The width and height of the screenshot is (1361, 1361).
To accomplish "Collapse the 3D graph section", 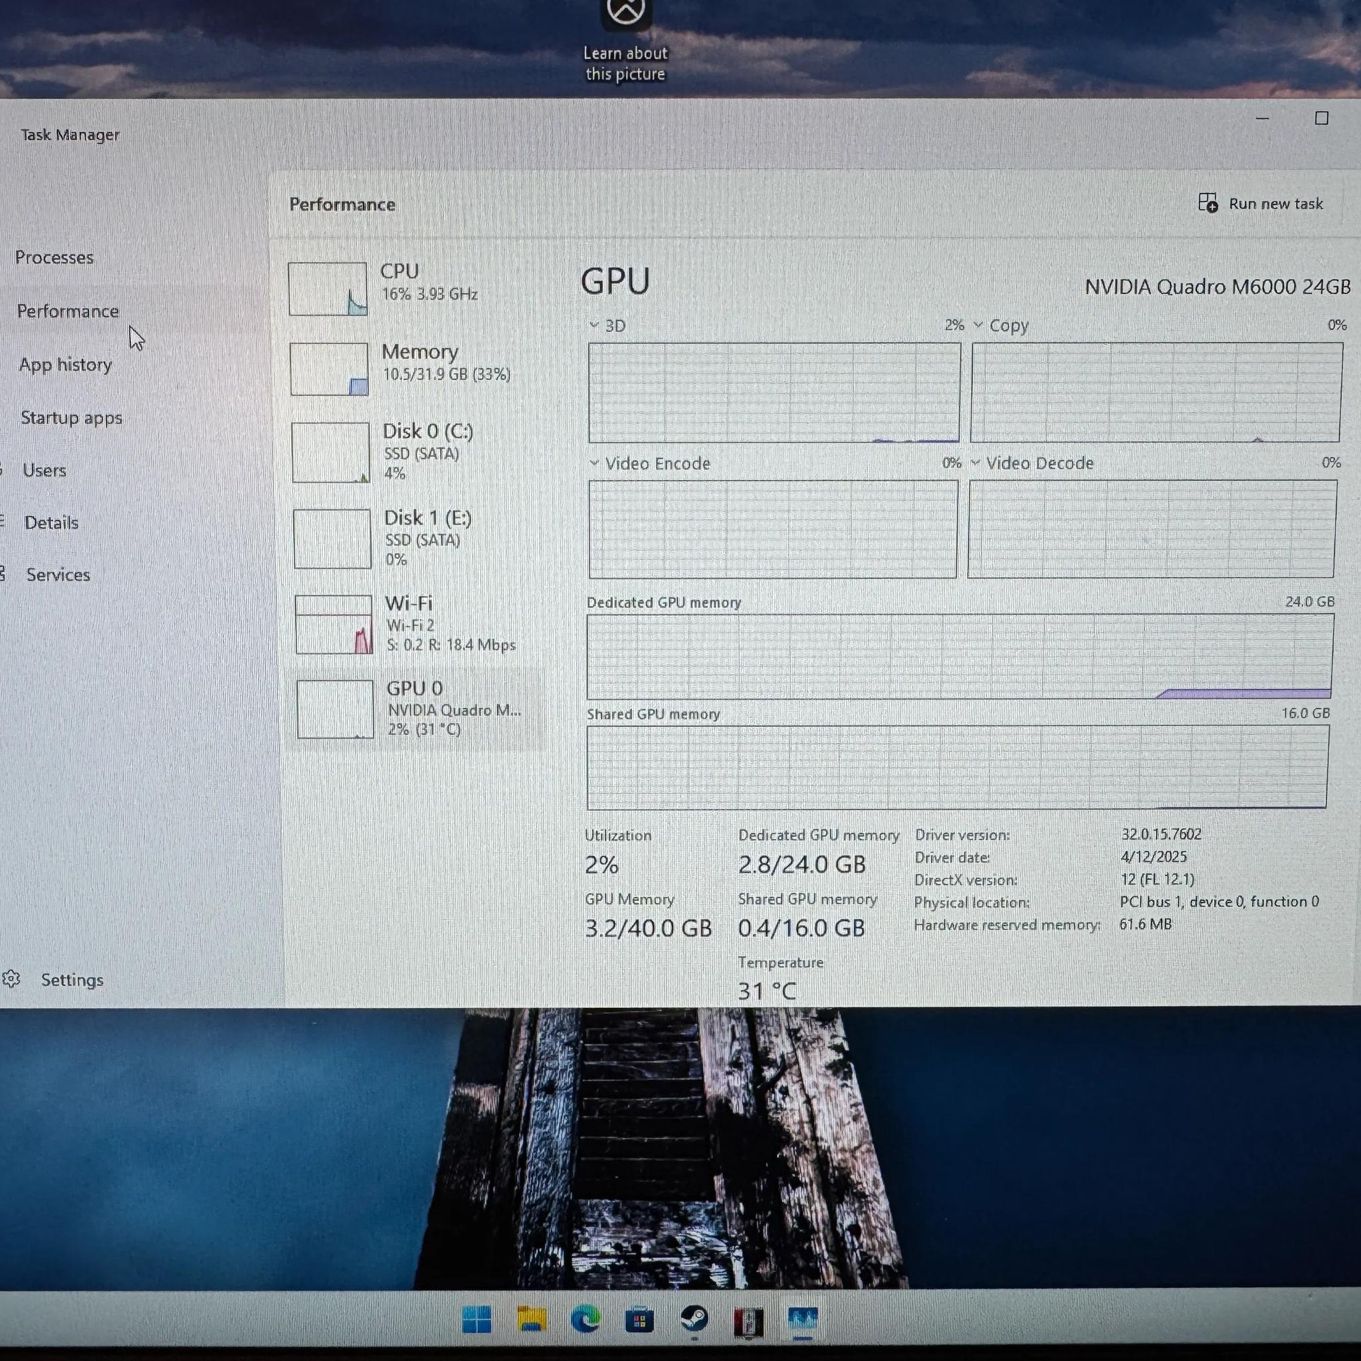I will (594, 326).
